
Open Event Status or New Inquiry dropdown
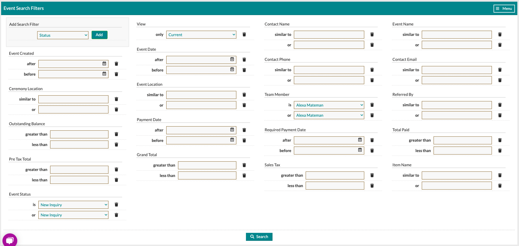[73, 215]
